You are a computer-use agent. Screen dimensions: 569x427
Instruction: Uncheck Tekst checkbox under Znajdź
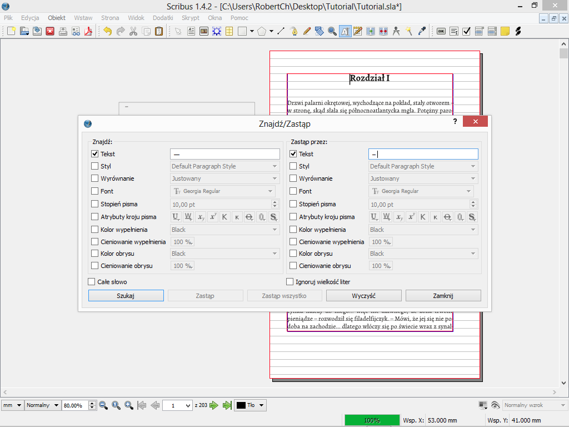(x=94, y=154)
